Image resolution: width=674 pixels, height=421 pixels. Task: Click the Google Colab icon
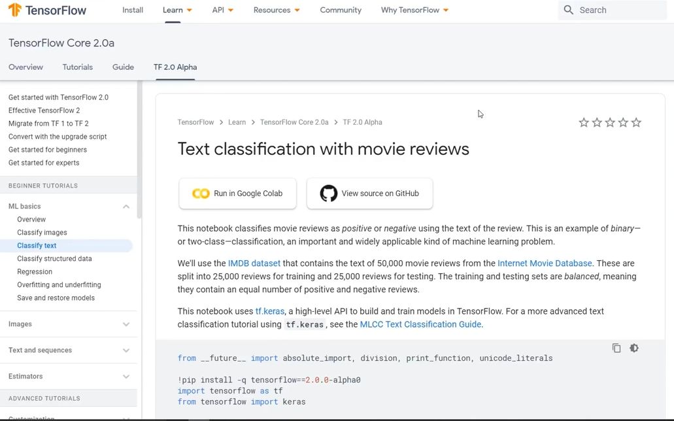click(200, 194)
